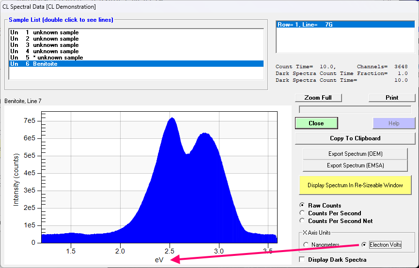Select Electron Volts X axis units

pyautogui.click(x=364, y=245)
